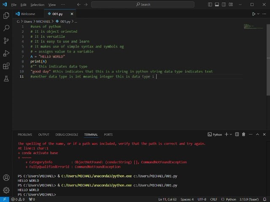Image resolution: width=270 pixels, height=202 pixels.
Task: Open notifications bell in status bar
Action: point(265,199)
